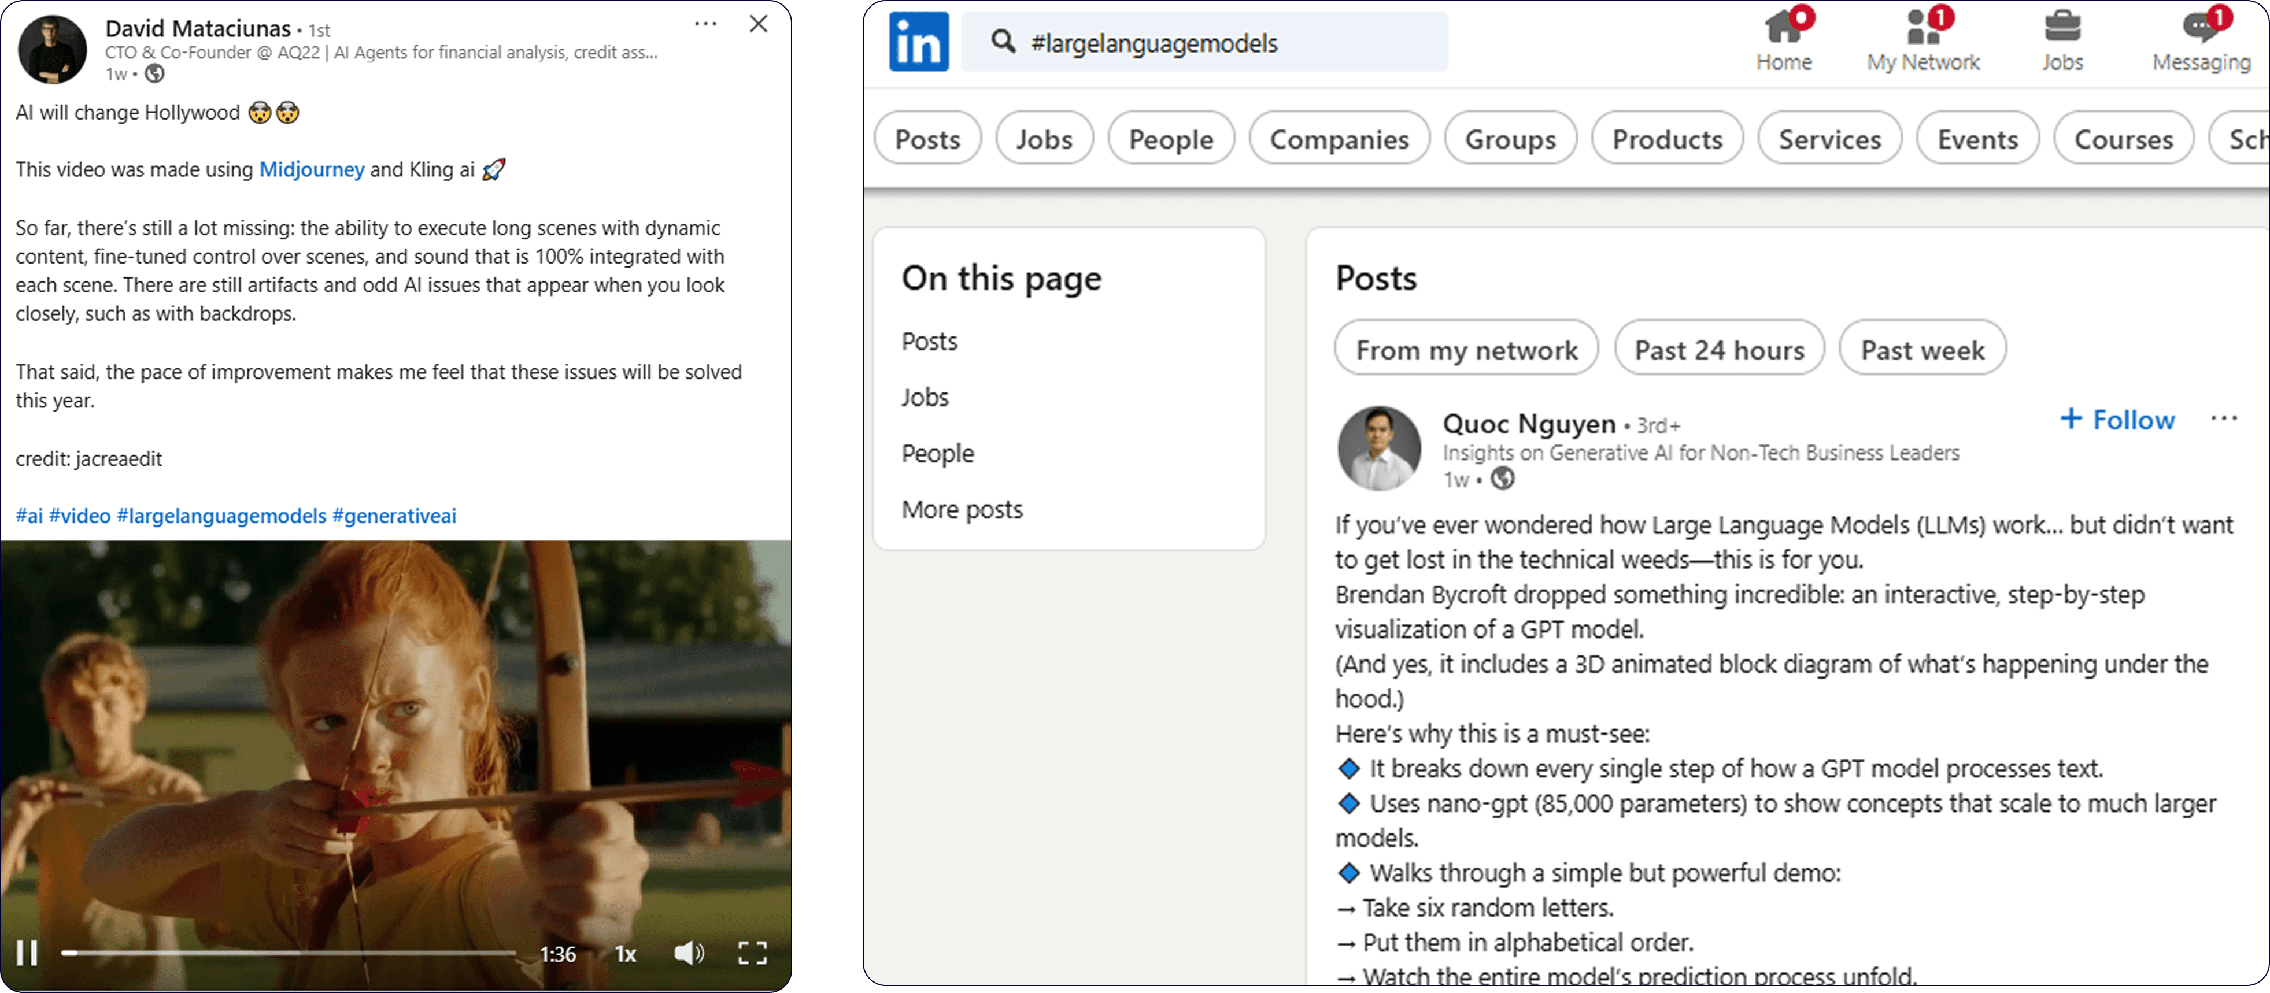Open the more options menu on David's post
This screenshot has height=993, width=2270.
point(706,24)
